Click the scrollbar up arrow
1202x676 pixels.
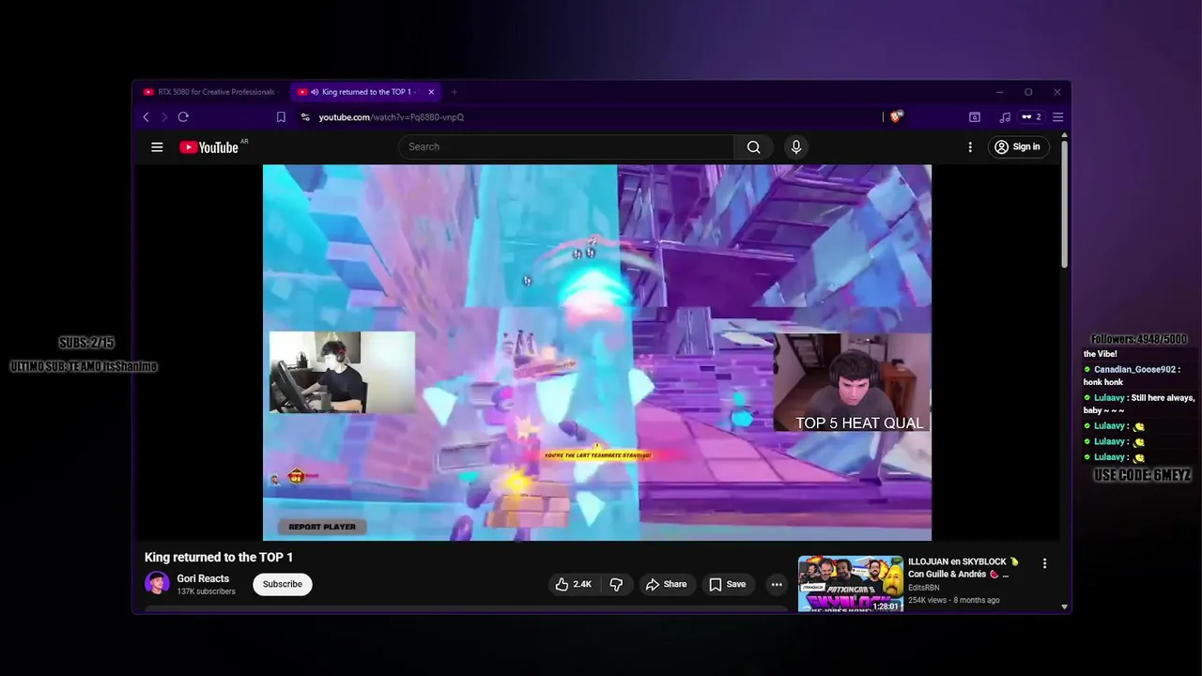(1064, 135)
